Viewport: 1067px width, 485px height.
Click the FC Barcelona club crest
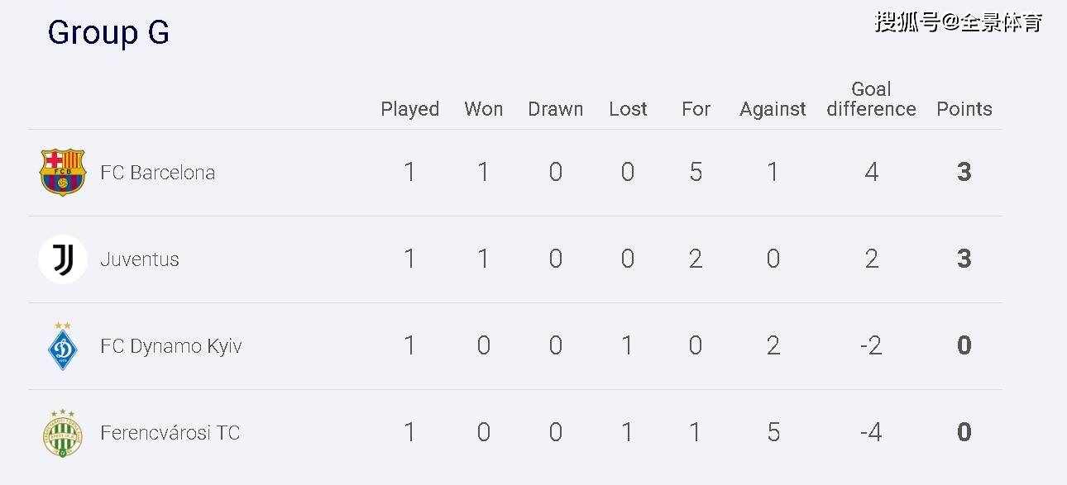point(63,173)
